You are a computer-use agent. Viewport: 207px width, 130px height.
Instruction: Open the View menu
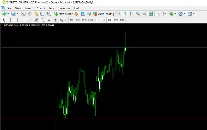coord(18,8)
